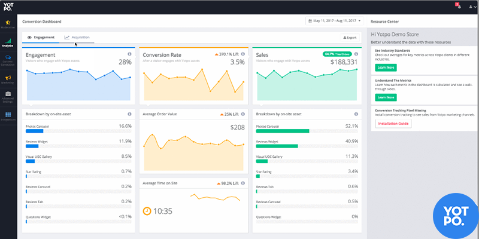The width and height of the screenshot is (479, 239).
Task: Click Learn More under Understand The Metrics
Action: (386, 97)
